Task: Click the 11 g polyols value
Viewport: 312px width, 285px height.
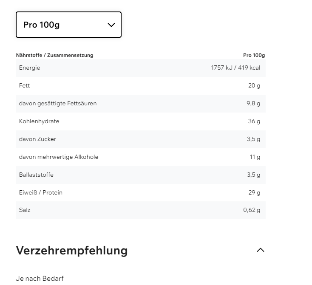Action: tap(255, 157)
